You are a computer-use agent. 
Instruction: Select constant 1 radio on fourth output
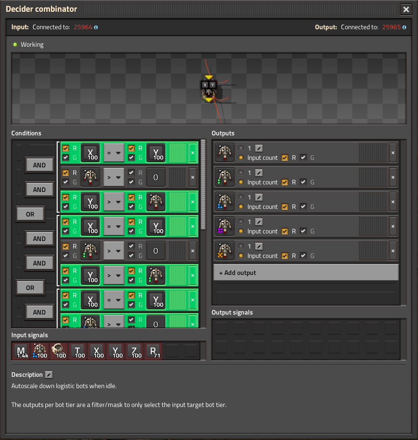pos(241,222)
